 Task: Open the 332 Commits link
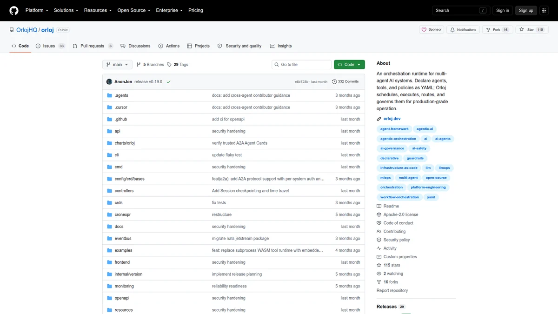click(x=345, y=82)
